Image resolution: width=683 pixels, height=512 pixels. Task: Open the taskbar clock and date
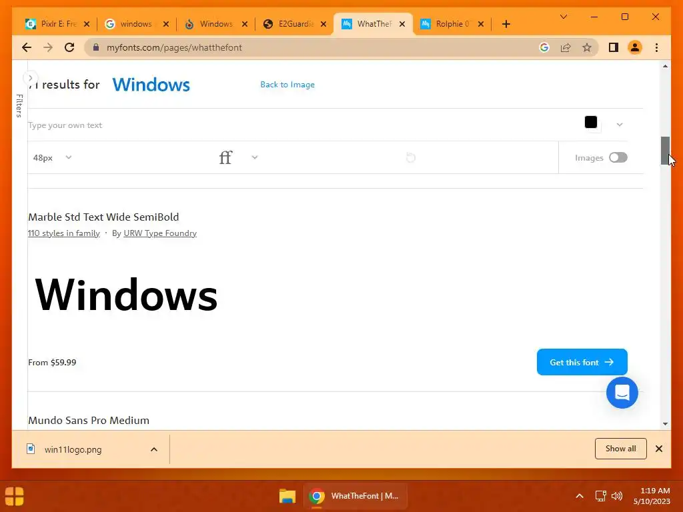[x=652, y=496]
